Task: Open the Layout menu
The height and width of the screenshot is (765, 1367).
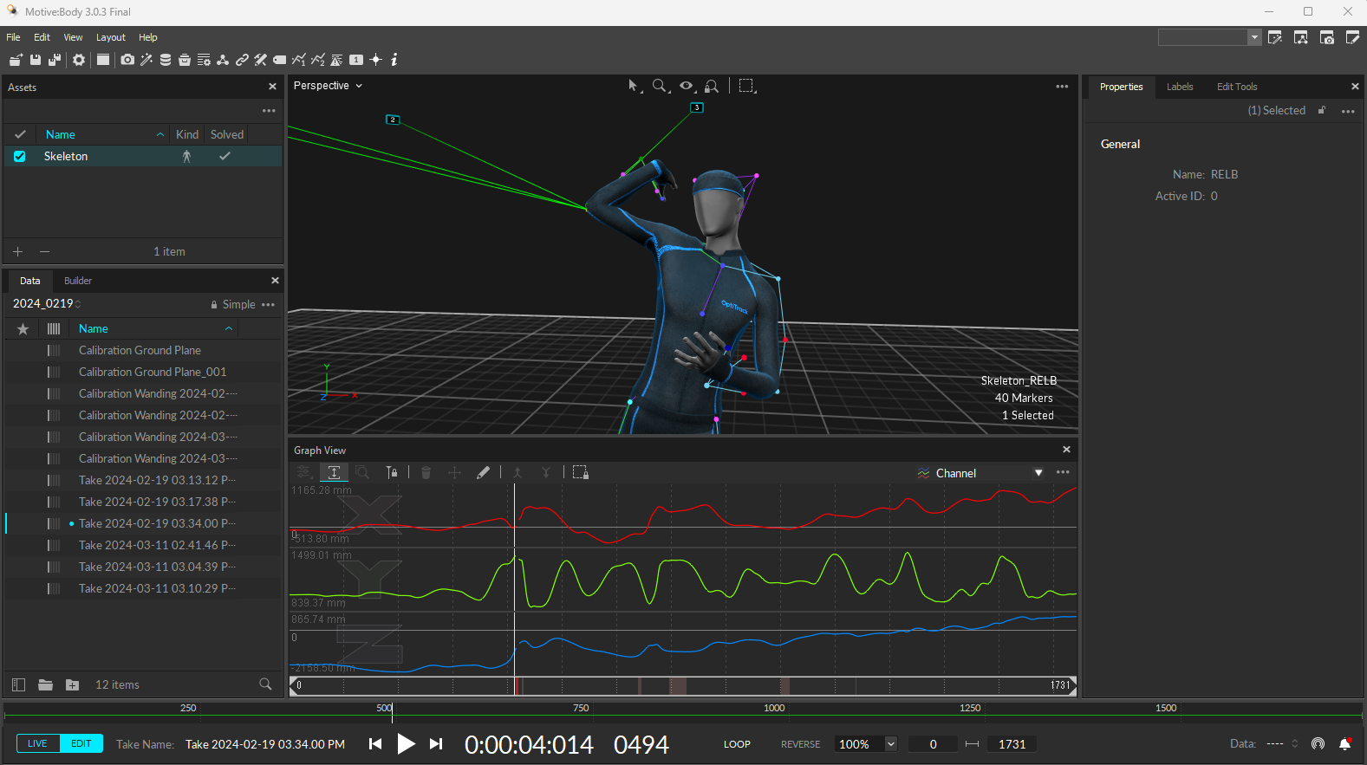Action: click(x=111, y=37)
